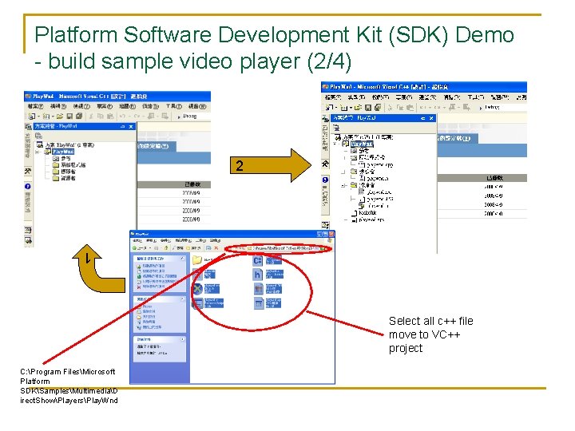Open the first menu in the left Visual C++ window
This screenshot has height=431, width=575.
(x=35, y=106)
